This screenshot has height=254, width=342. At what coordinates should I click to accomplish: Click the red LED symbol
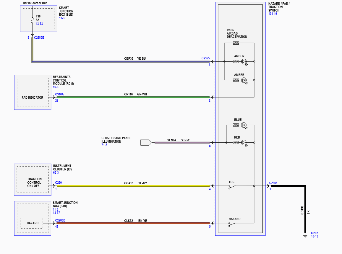pyautogui.click(x=244, y=143)
